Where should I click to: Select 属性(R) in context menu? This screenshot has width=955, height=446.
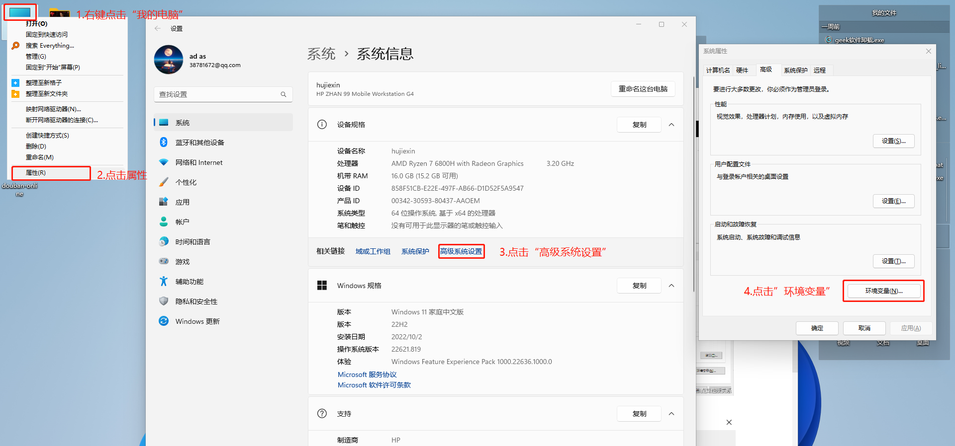(51, 173)
